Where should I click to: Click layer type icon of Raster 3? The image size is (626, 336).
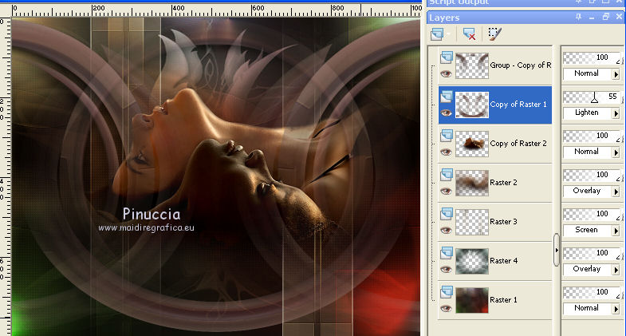coord(447,214)
